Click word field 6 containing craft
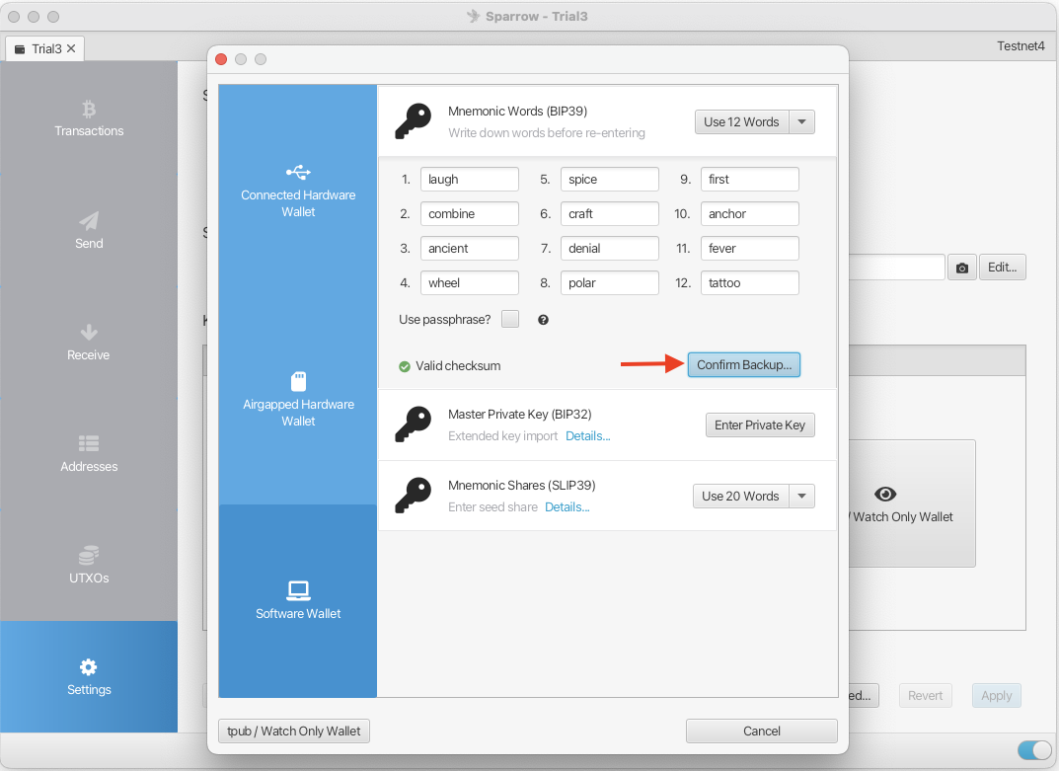This screenshot has width=1059, height=771. (610, 213)
